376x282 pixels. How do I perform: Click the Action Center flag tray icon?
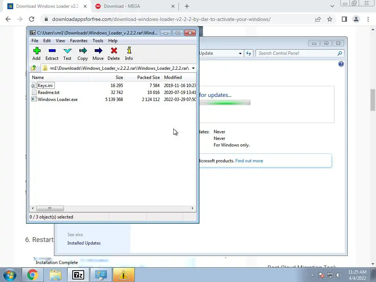(321, 275)
